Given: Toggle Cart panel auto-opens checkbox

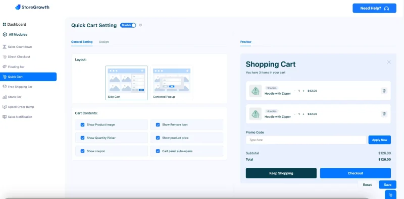Looking at the screenshot, I should pyautogui.click(x=158, y=151).
